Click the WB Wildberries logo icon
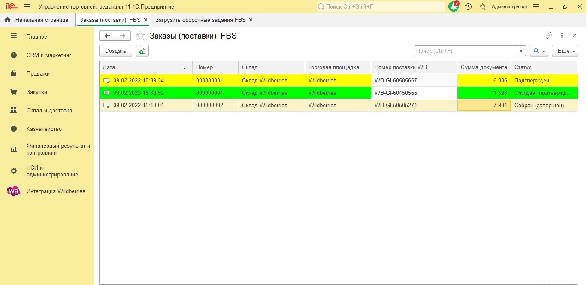This screenshot has height=285, width=587. pyautogui.click(x=14, y=191)
